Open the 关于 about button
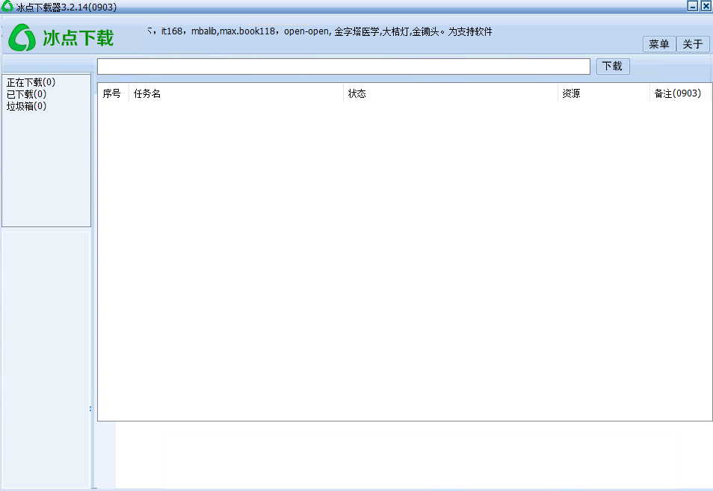Viewport: 713px width, 491px height. tap(693, 44)
